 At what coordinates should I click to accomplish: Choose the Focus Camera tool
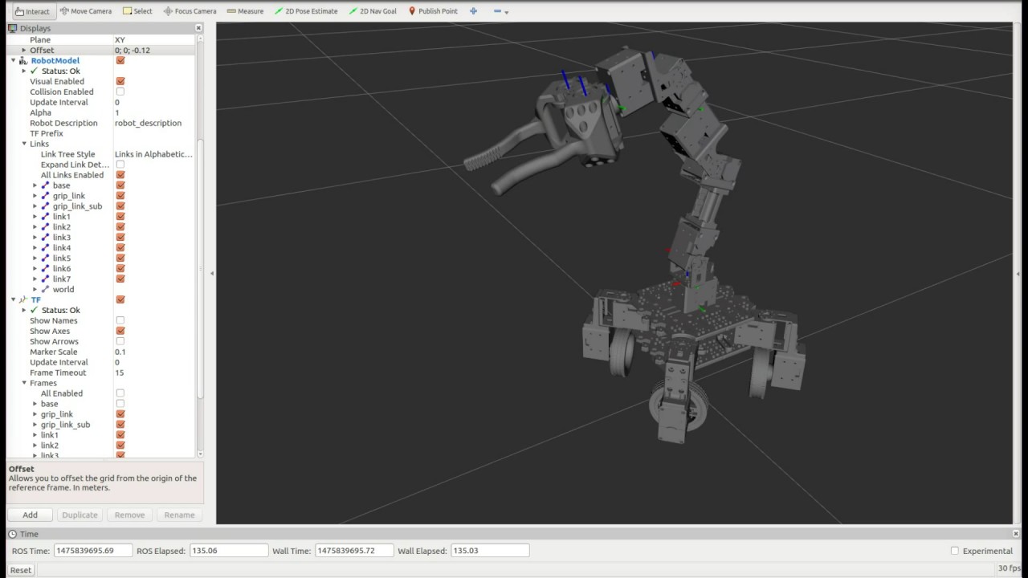[x=190, y=11]
